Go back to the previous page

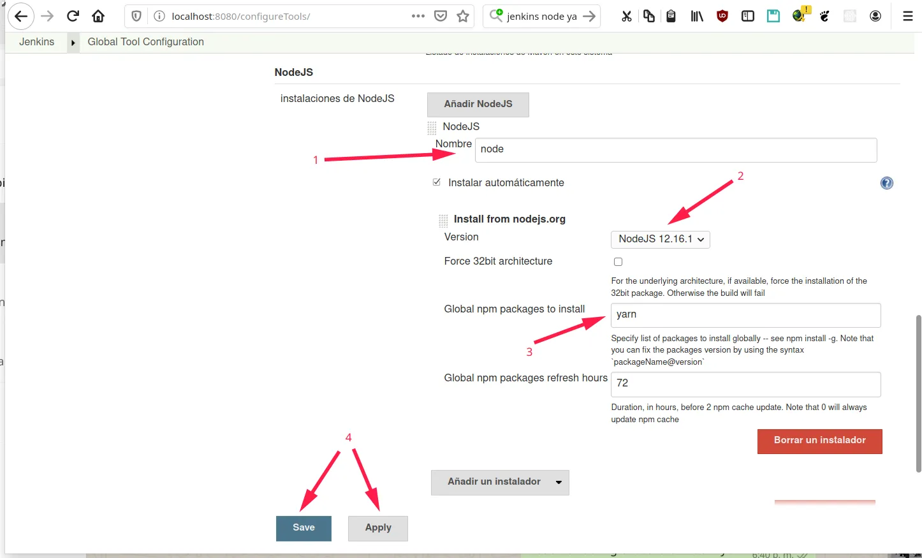pyautogui.click(x=21, y=17)
